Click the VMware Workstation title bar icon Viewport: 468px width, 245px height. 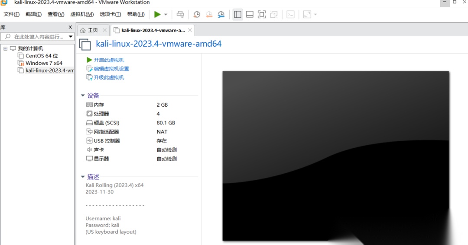click(x=4, y=3)
